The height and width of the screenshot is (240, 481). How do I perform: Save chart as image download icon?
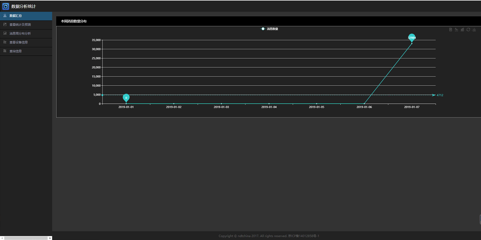(x=474, y=29)
